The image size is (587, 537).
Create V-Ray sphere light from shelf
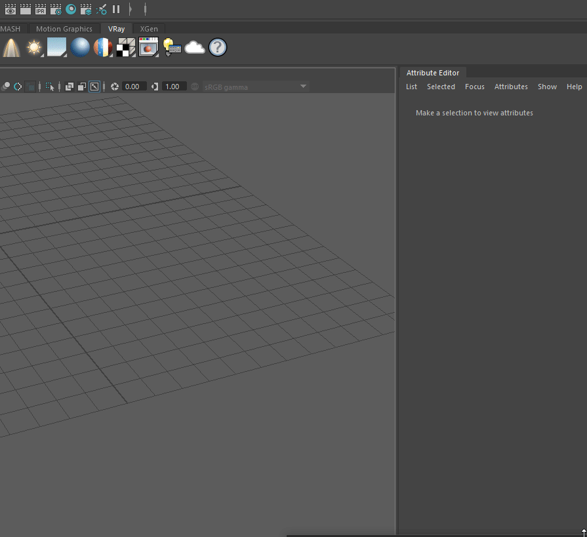[x=80, y=47]
